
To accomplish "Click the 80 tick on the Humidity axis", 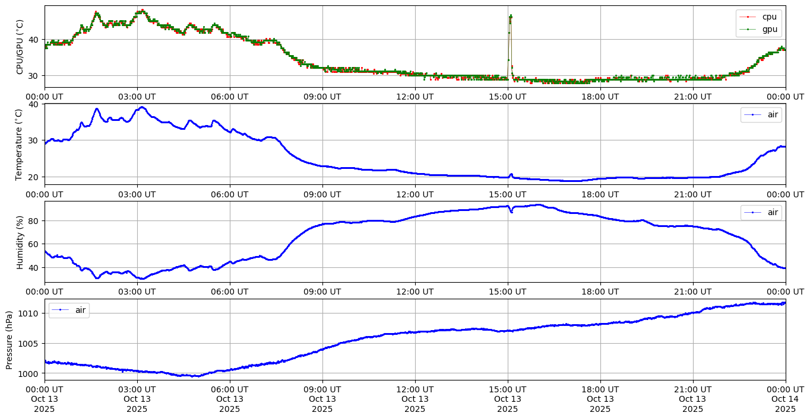I will point(33,221).
